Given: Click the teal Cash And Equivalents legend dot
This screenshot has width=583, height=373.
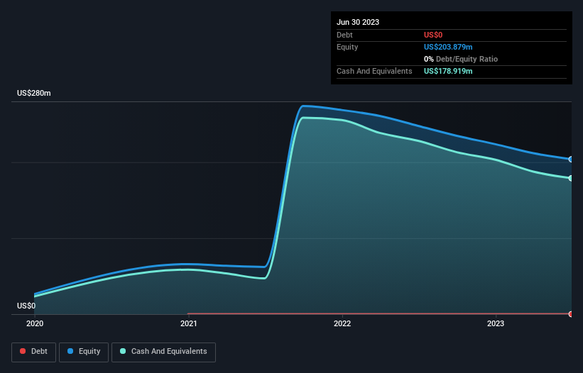Looking at the screenshot, I should point(123,351).
